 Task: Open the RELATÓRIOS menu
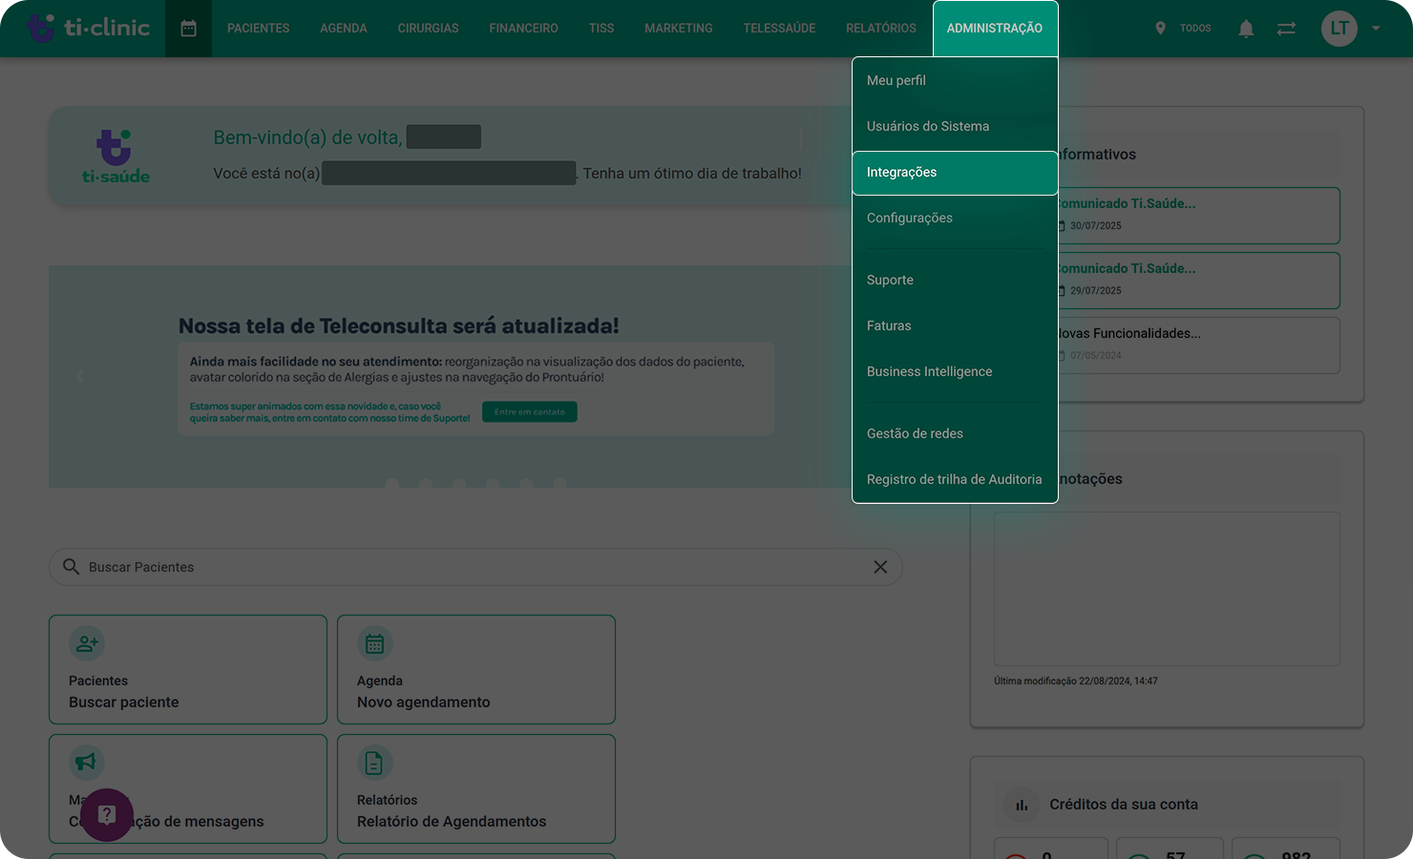point(881,29)
